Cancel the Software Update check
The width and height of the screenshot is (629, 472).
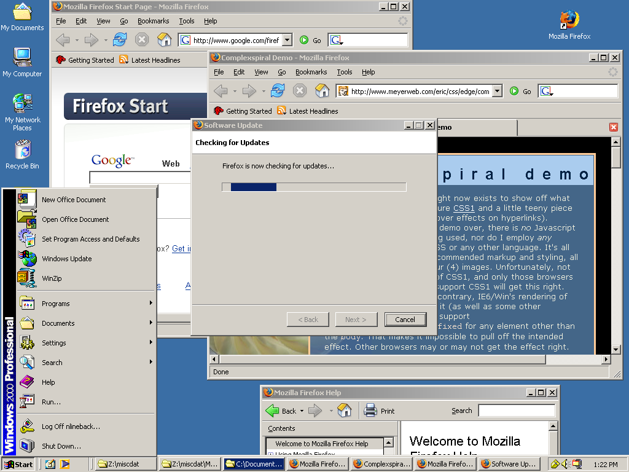pos(405,320)
